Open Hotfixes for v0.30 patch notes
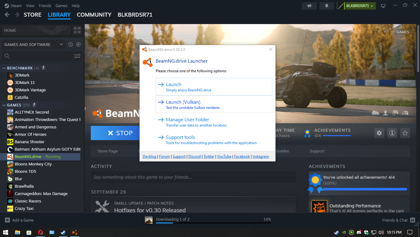This screenshot has height=237, width=420. (150, 210)
